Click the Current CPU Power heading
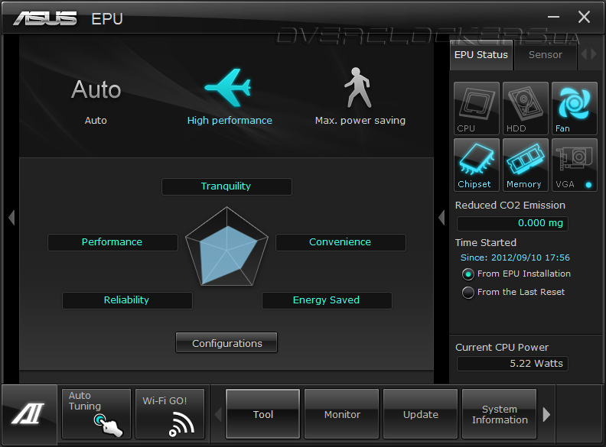 pyautogui.click(x=502, y=347)
